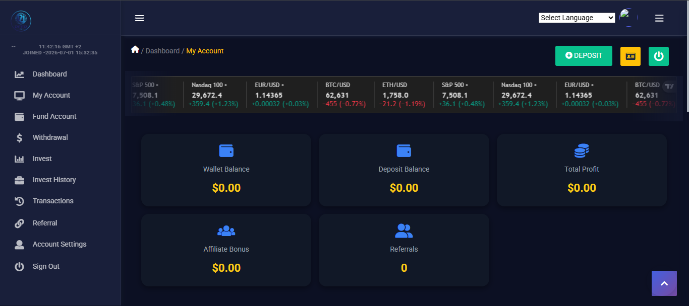This screenshot has width=689, height=306.
Task: Open the Select Language dropdown
Action: (577, 18)
